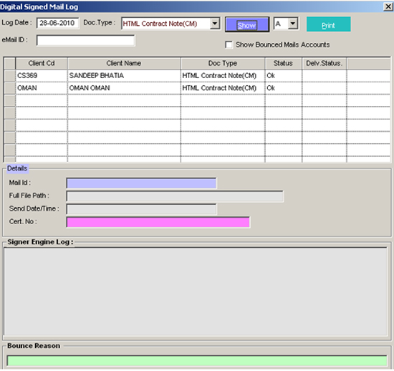Image resolution: width=394 pixels, height=371 pixels.
Task: Click the Show button
Action: click(x=247, y=24)
